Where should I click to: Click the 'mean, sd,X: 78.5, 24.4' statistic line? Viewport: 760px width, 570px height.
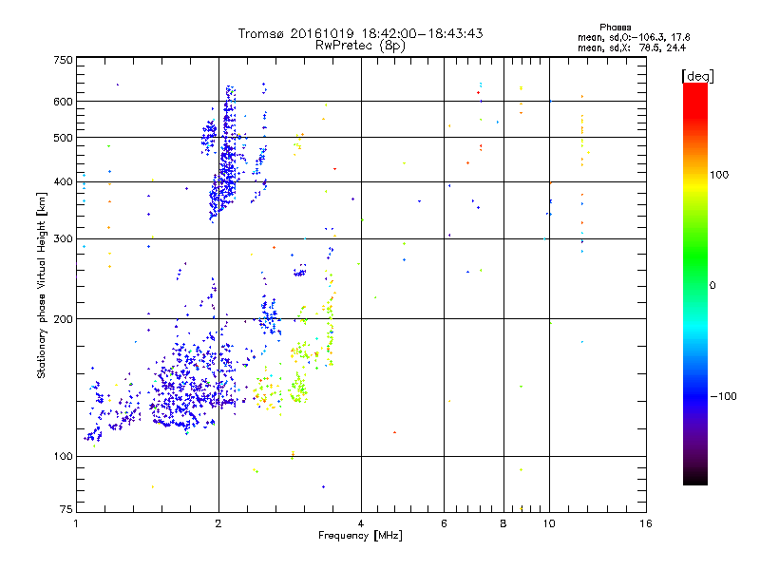[x=632, y=47]
